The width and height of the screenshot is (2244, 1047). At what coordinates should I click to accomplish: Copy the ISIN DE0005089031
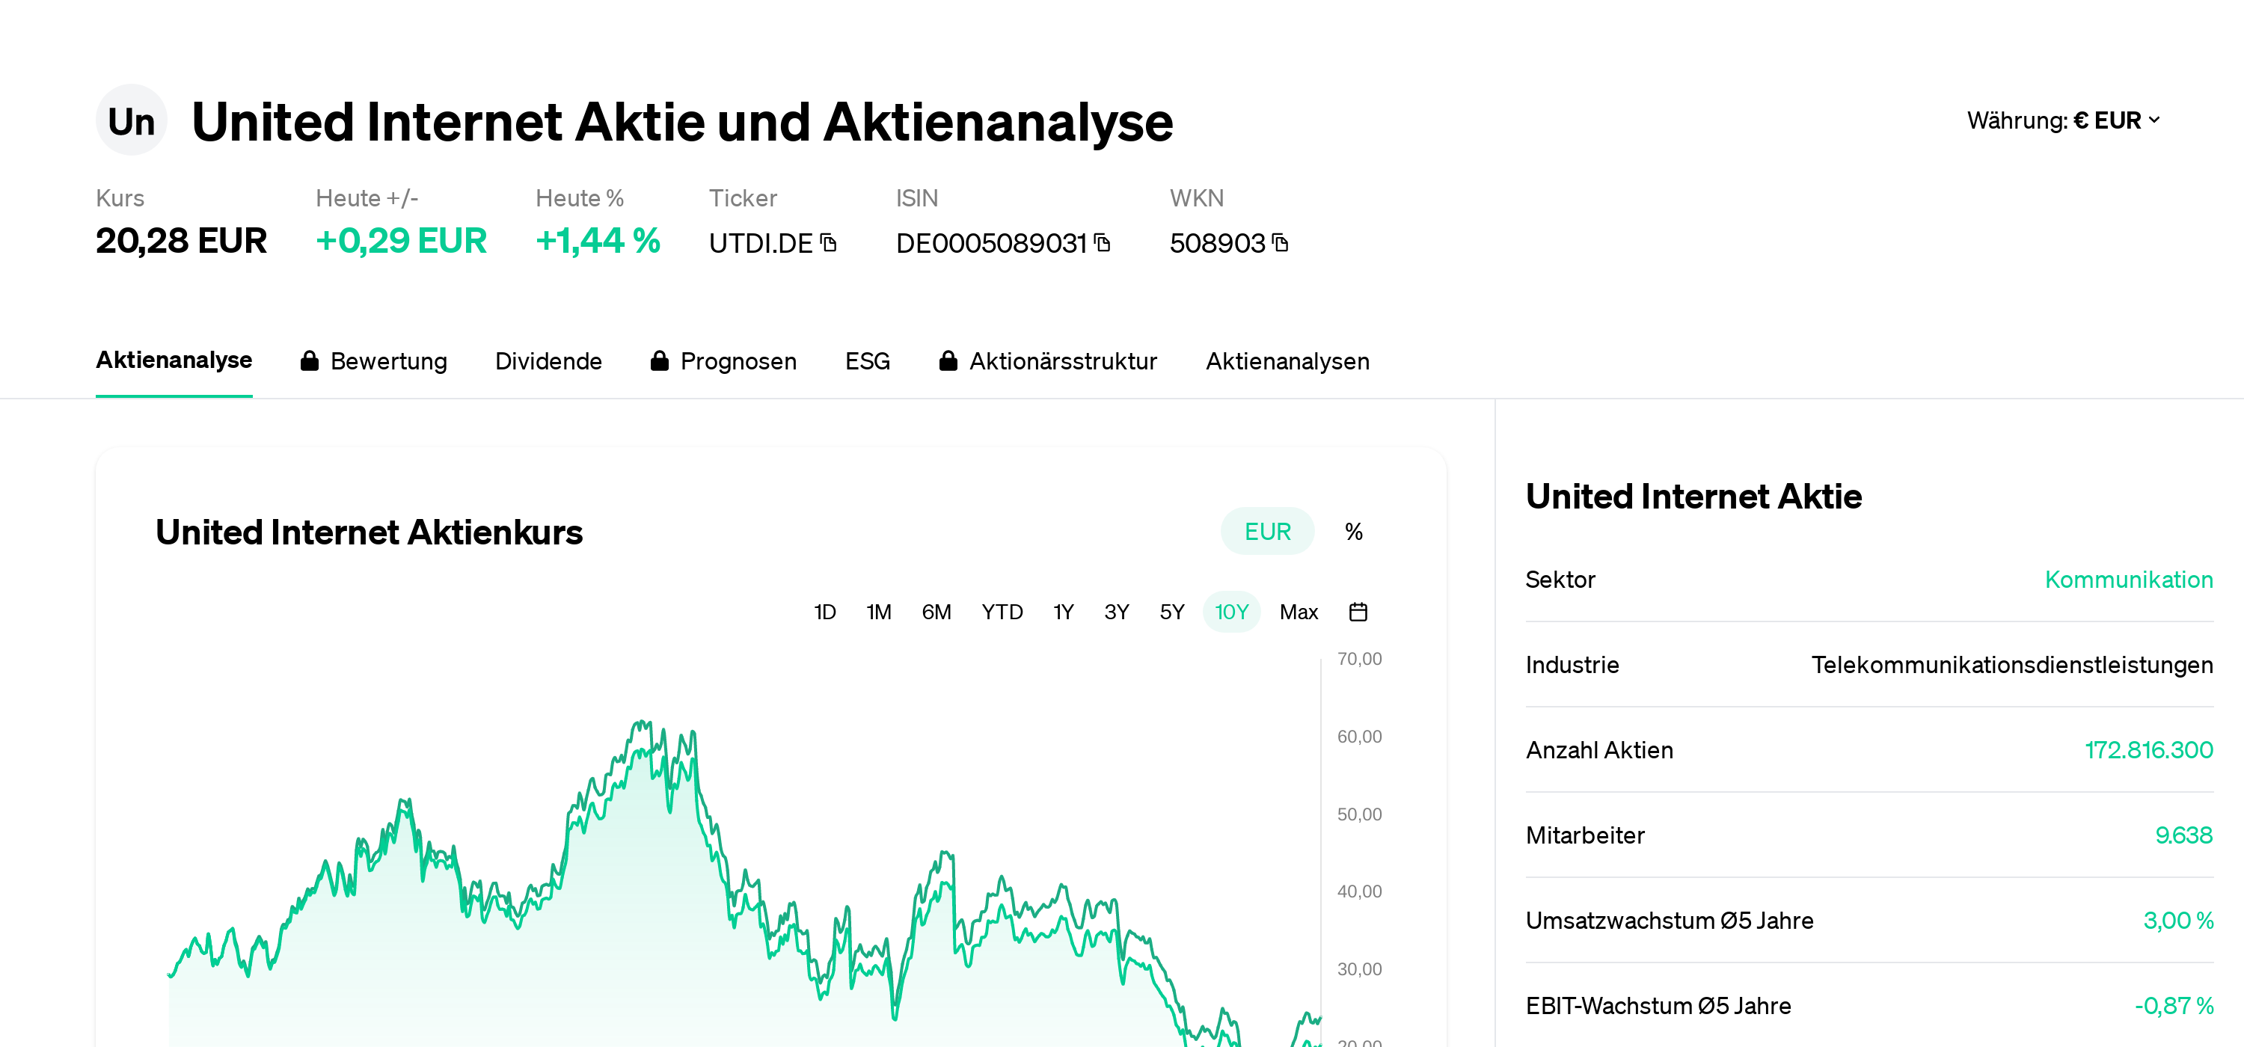pos(1102,244)
